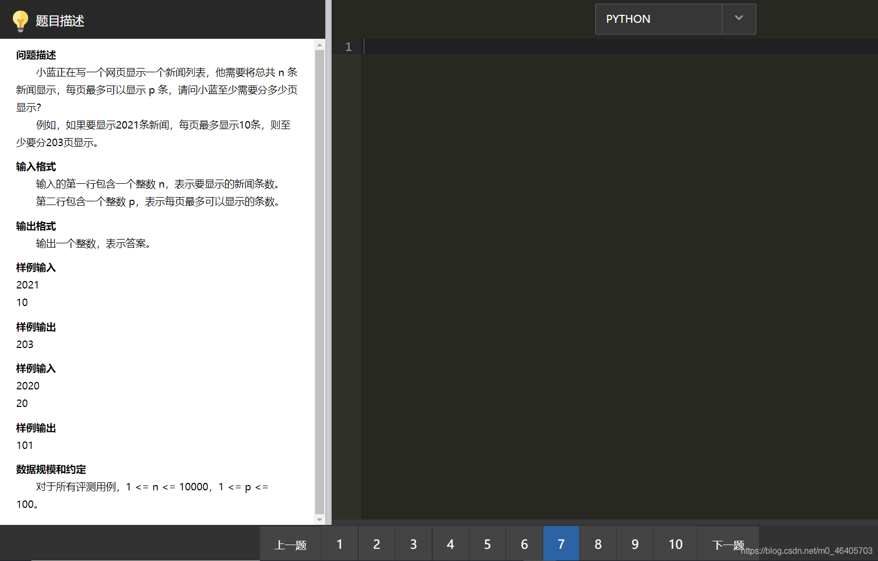The width and height of the screenshot is (878, 561).
Task: Jump to question 1
Action: pyautogui.click(x=340, y=544)
